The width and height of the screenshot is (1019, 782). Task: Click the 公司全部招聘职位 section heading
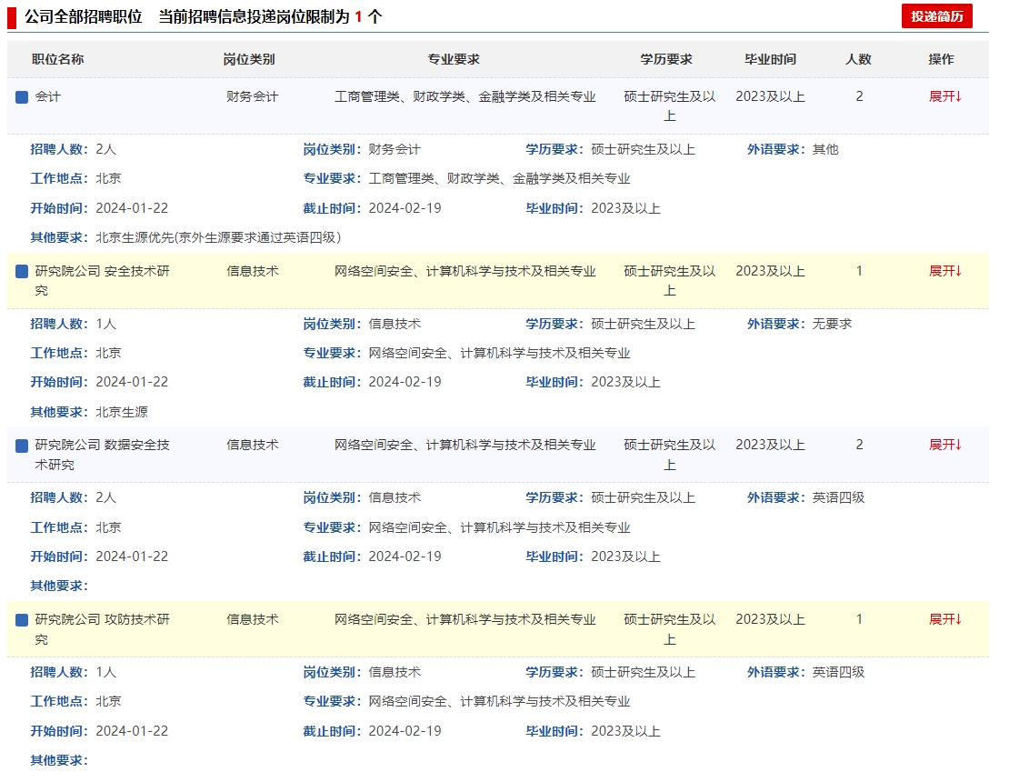pyautogui.click(x=84, y=16)
